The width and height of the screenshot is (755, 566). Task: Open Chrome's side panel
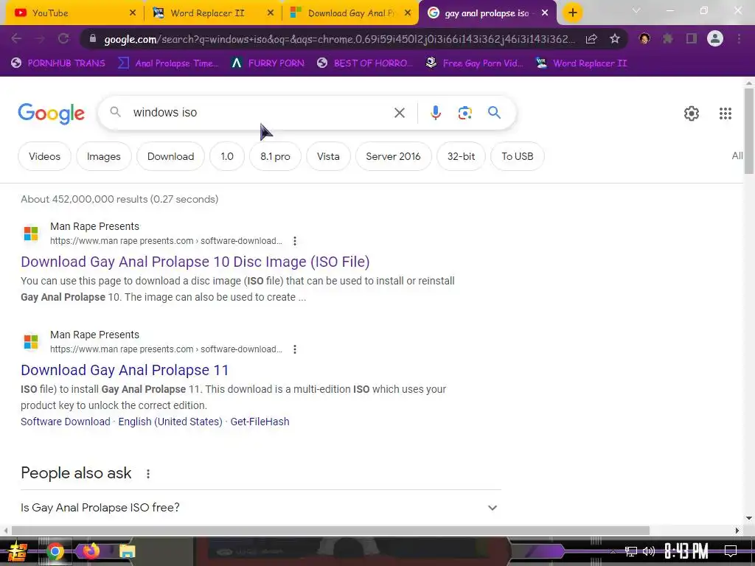click(692, 38)
